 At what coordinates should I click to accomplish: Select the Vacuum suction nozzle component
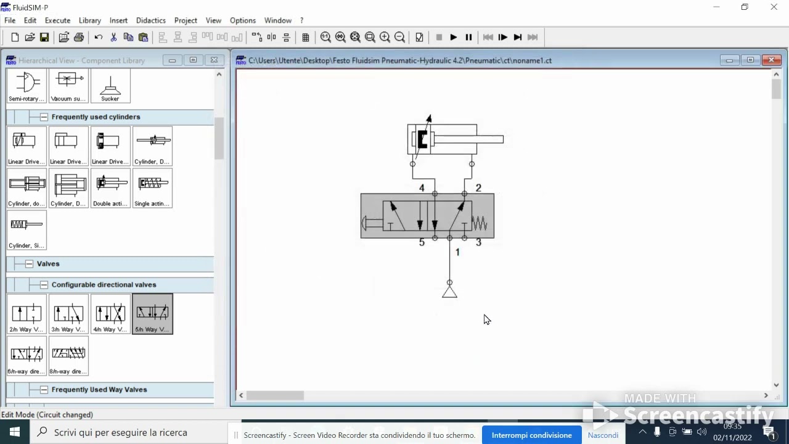[68, 85]
